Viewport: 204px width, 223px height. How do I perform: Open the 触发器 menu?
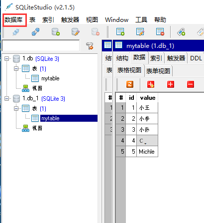pyautogui.click(x=70, y=20)
